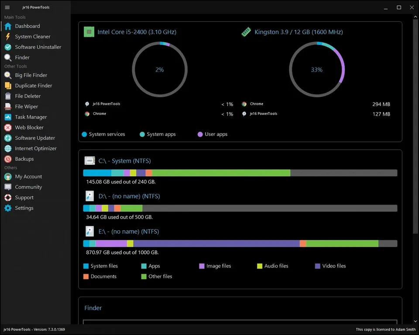Click the Support lifebuoy icon
This screenshot has width=419, height=335.
click(8, 198)
